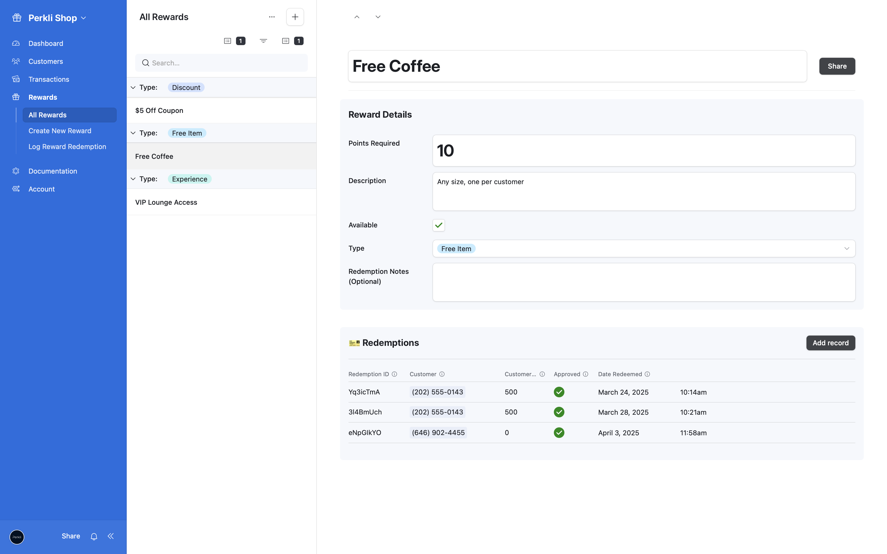Click the rewards Search field
The height and width of the screenshot is (554, 887).
click(221, 63)
